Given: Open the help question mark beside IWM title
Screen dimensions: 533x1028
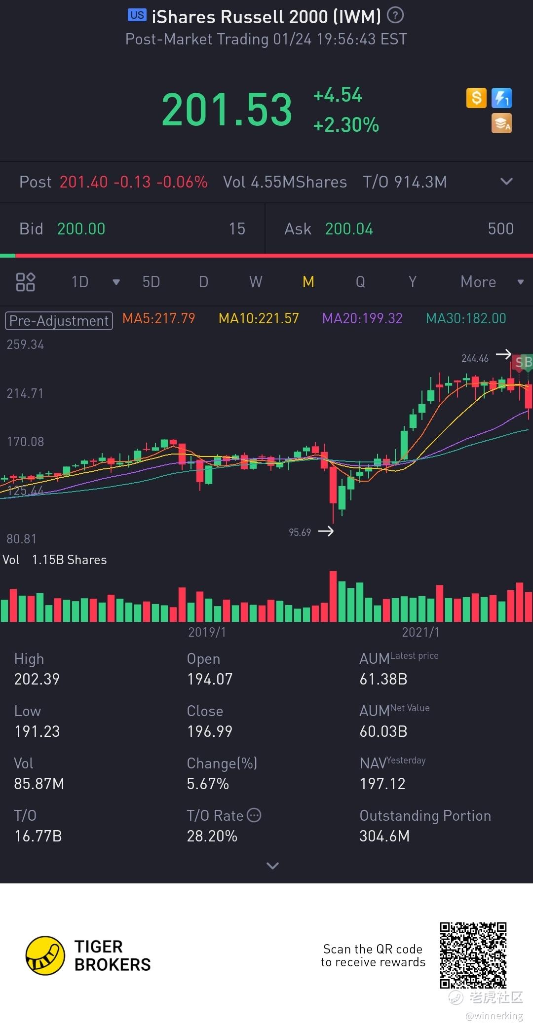Looking at the screenshot, I should click(x=395, y=16).
